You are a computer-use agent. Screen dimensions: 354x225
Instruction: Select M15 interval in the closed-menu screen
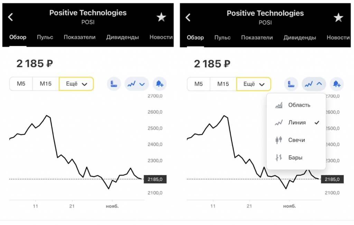pos(46,84)
